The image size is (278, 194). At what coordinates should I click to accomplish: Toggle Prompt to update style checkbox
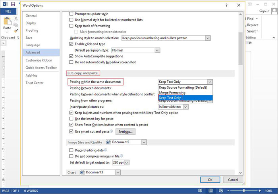(x=71, y=13)
